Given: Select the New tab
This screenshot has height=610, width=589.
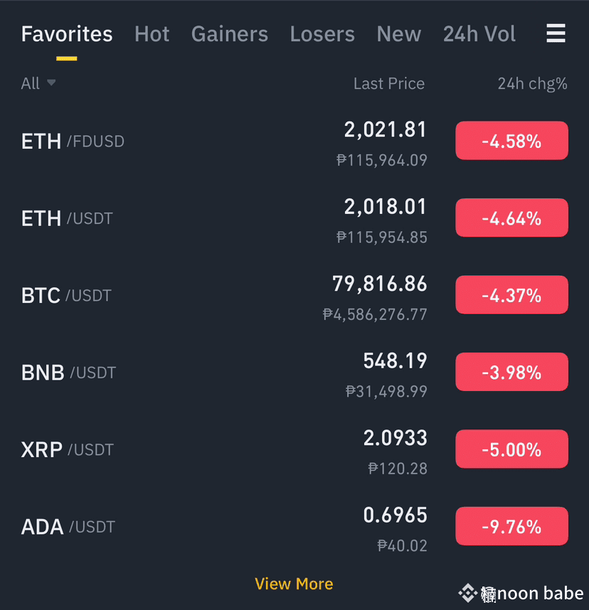Looking at the screenshot, I should pos(398,34).
